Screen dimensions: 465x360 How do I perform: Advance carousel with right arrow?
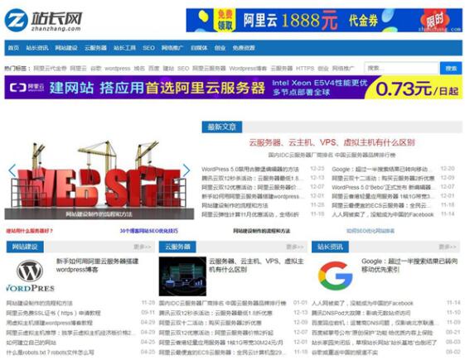click(186, 170)
